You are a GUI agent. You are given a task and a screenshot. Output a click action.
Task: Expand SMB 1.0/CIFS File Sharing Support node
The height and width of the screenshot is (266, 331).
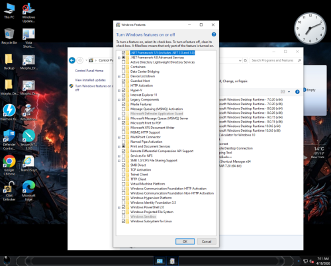pos(119,161)
